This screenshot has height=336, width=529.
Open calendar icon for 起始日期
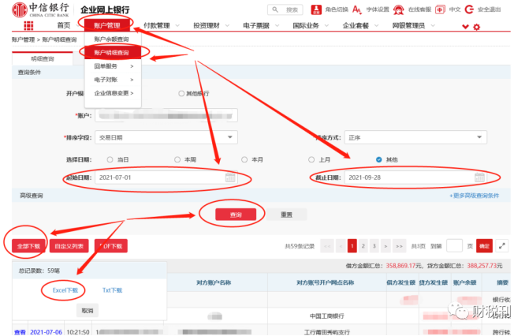pyautogui.click(x=230, y=177)
